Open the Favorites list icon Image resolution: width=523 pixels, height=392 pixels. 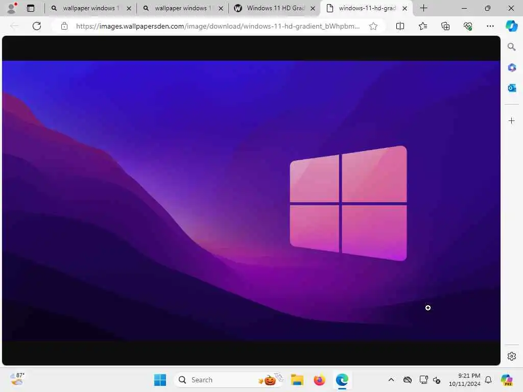click(422, 26)
